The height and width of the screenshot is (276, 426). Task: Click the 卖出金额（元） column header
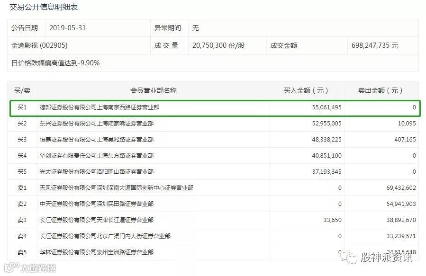click(x=381, y=90)
